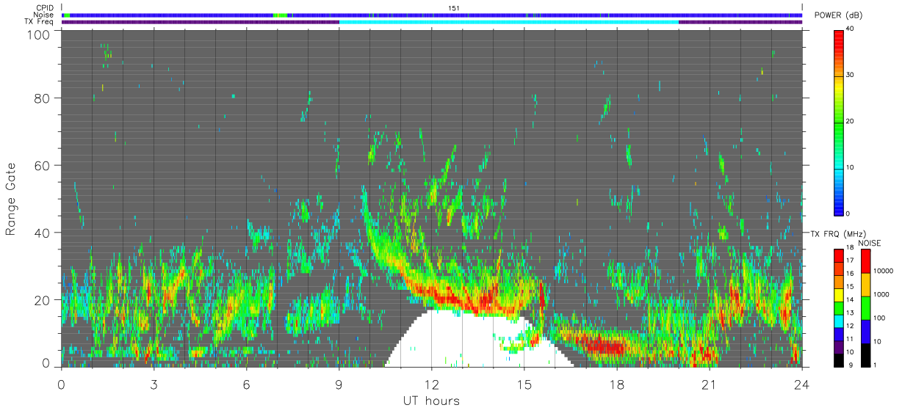
Task: Click the blue Noise strip above the plot
Action: click(432, 15)
